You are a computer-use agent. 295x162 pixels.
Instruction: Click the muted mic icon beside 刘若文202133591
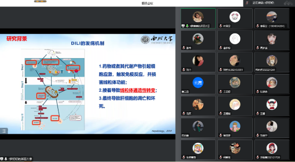[220, 70]
